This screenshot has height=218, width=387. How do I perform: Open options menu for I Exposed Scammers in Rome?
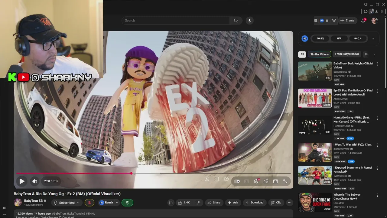click(x=377, y=168)
